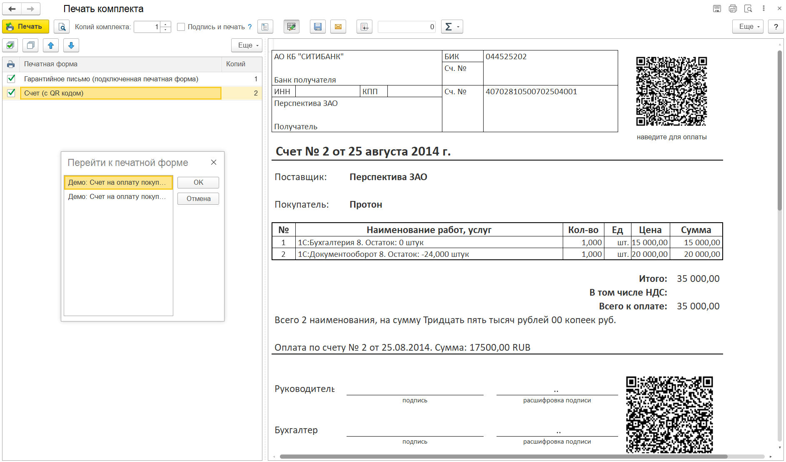786x462 pixels.
Task: Click the yellow Печать button
Action: (25, 27)
